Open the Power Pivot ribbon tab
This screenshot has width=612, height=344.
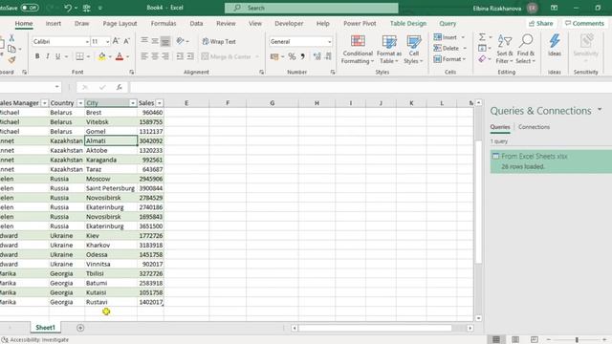(360, 23)
